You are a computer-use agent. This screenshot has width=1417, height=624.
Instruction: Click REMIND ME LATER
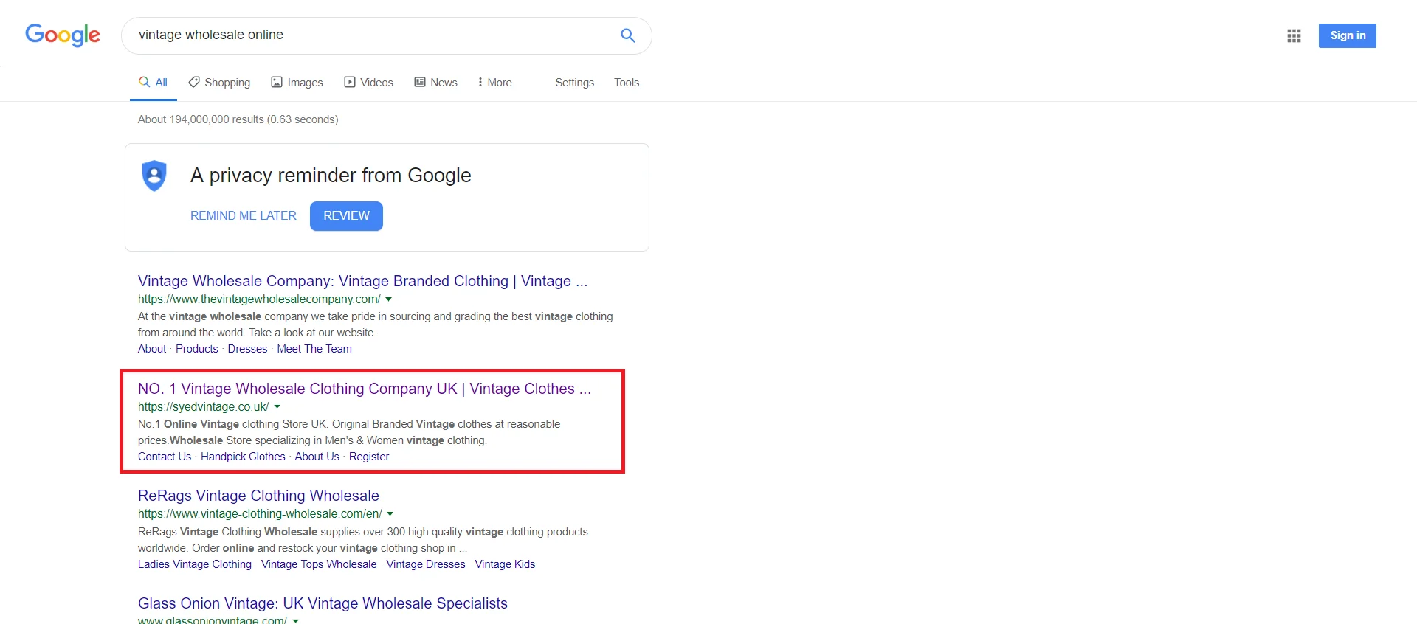tap(244, 215)
